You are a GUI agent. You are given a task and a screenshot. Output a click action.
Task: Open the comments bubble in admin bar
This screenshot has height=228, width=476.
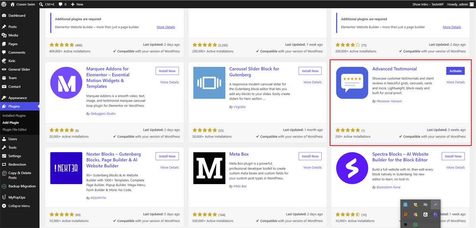pyautogui.click(x=63, y=4)
